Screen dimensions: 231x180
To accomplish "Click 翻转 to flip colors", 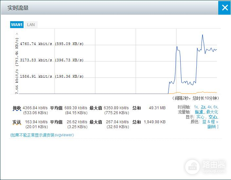I will [212, 127].
